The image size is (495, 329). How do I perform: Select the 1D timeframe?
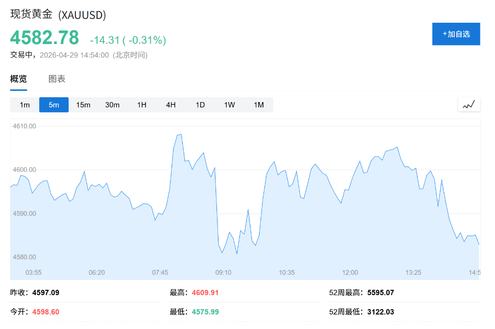tap(200, 105)
